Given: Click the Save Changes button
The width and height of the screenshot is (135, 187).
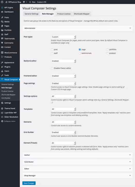Looking at the screenshot, I should coord(29,183).
